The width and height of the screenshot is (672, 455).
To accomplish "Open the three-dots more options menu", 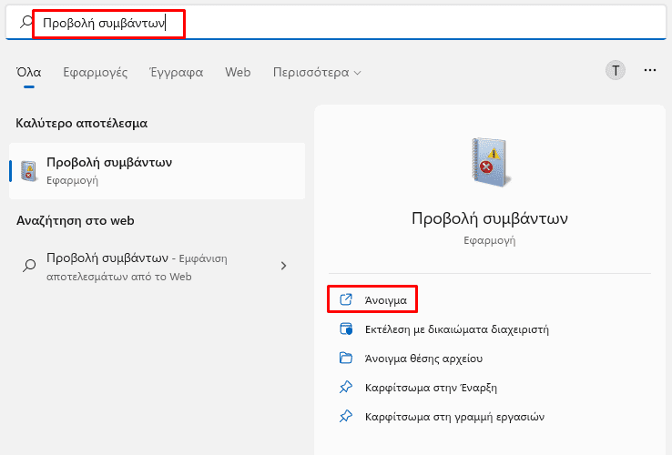I will (650, 70).
